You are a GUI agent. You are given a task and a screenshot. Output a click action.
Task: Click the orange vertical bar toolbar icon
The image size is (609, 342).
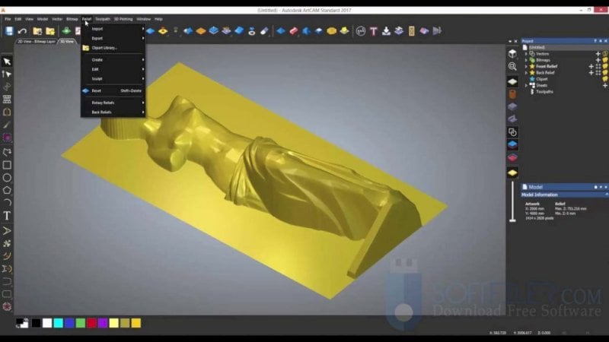411,31
